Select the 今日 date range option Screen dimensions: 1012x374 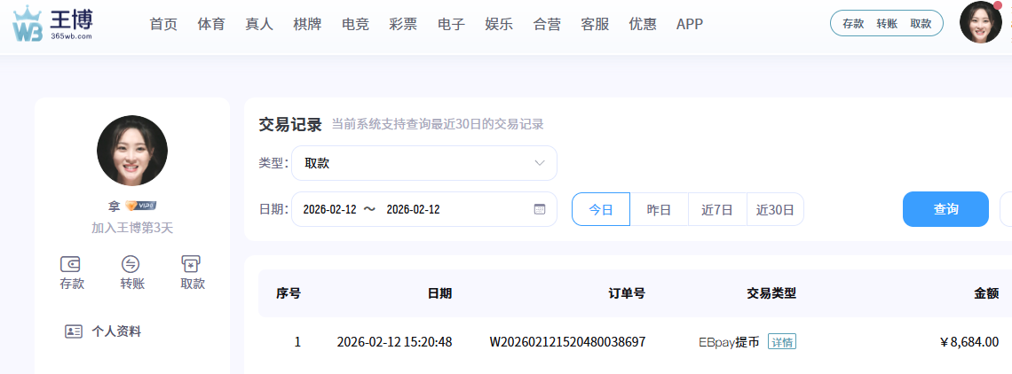(601, 210)
